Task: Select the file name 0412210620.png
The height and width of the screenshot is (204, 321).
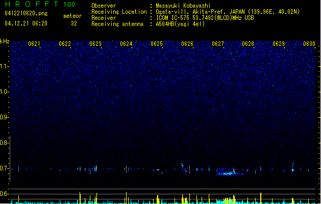Action: click(26, 13)
